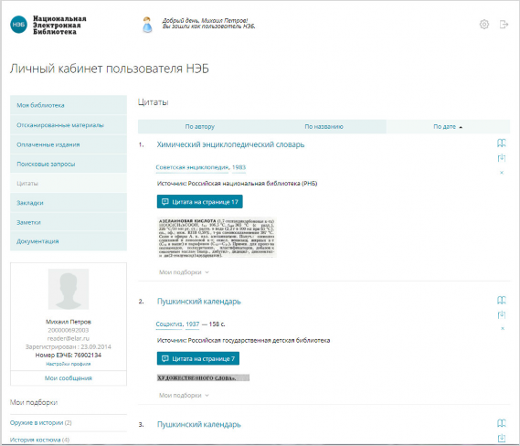Expand Мои подборки dropdown under first quote
This screenshot has height=446, width=520.
(184, 272)
